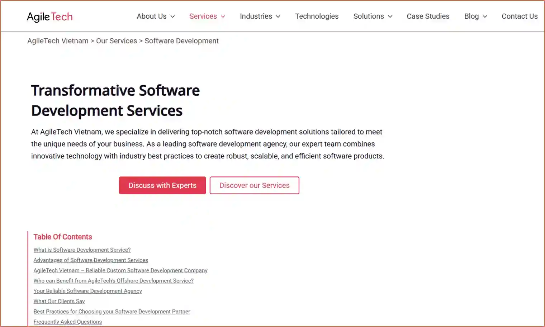Expand the Solutions chevron arrow
The image size is (545, 327).
pos(390,16)
